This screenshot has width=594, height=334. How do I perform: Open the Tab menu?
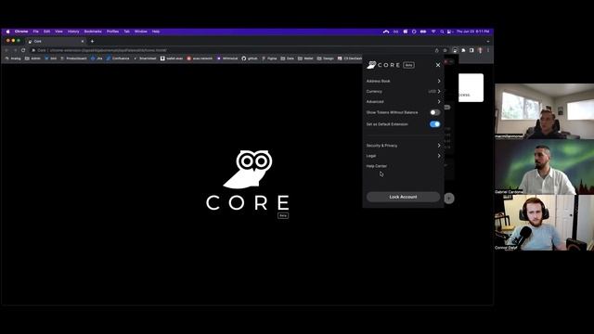pyautogui.click(x=126, y=32)
